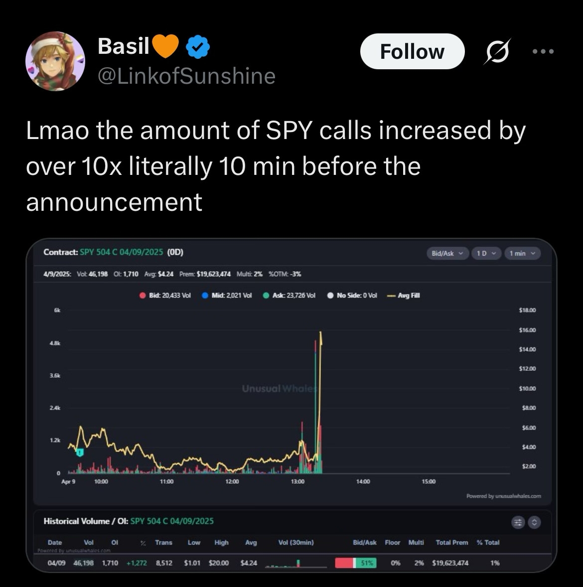Click the blue verified badge
Image resolution: width=583 pixels, height=587 pixels.
pyautogui.click(x=197, y=47)
